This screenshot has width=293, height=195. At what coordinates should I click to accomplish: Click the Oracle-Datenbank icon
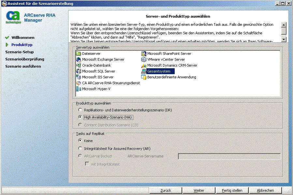[x=79, y=65]
